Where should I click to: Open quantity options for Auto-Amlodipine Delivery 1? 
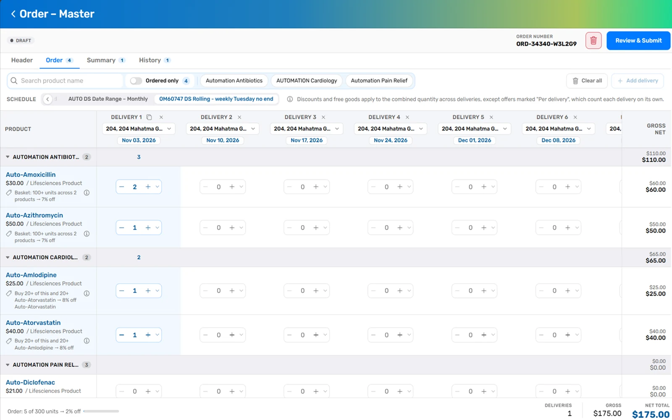(x=157, y=291)
